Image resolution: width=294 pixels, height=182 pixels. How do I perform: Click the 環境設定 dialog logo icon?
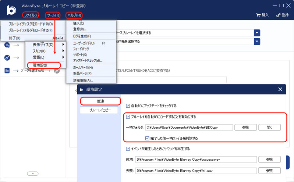pos(81,90)
